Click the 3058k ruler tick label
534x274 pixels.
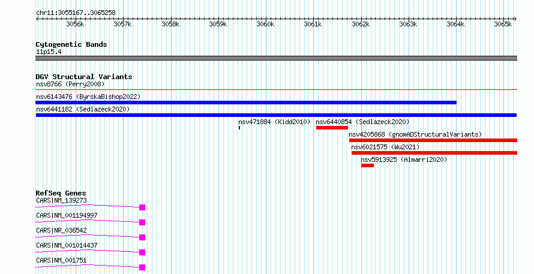pyautogui.click(x=170, y=24)
